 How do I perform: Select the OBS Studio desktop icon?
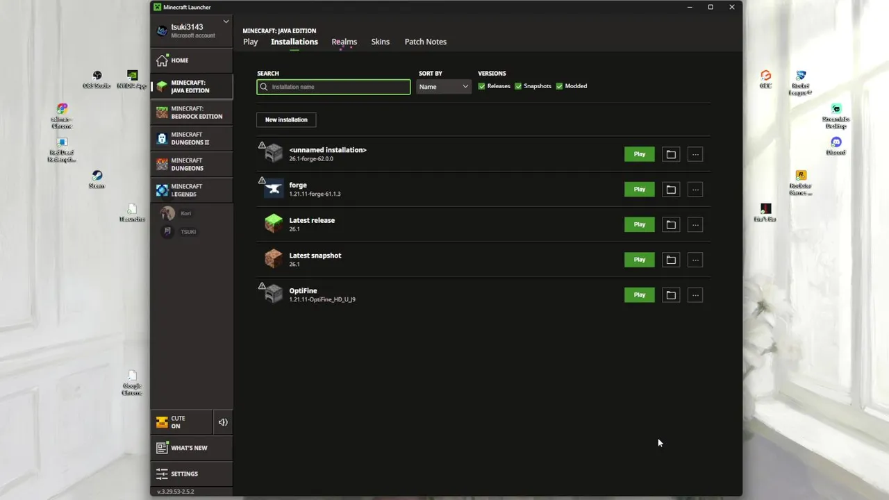pyautogui.click(x=97, y=79)
